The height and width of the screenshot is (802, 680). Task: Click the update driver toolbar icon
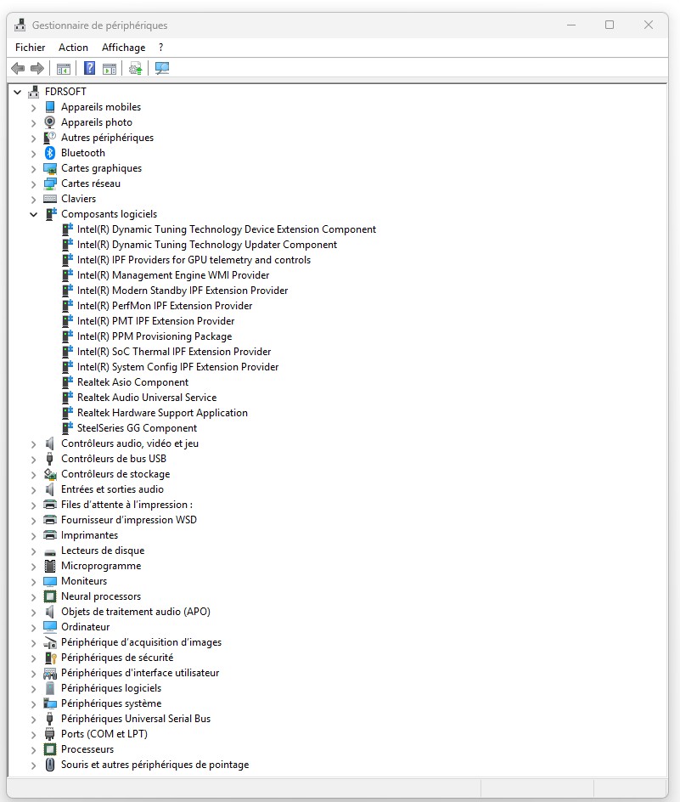coord(135,69)
